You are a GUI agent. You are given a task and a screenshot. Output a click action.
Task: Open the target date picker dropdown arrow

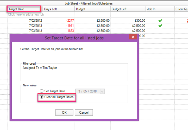pyautogui.click(x=102, y=91)
